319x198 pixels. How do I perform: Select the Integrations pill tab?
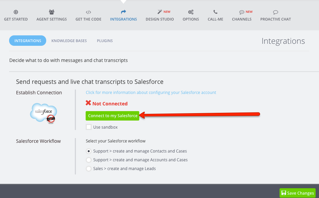click(x=28, y=41)
